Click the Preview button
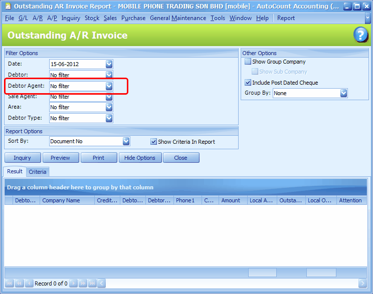The height and width of the screenshot is (294, 373). click(x=61, y=158)
